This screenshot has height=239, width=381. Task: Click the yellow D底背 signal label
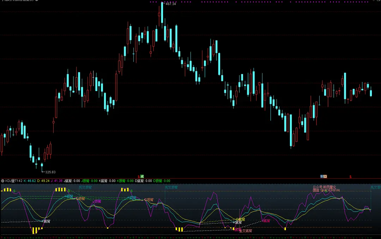point(241,219)
